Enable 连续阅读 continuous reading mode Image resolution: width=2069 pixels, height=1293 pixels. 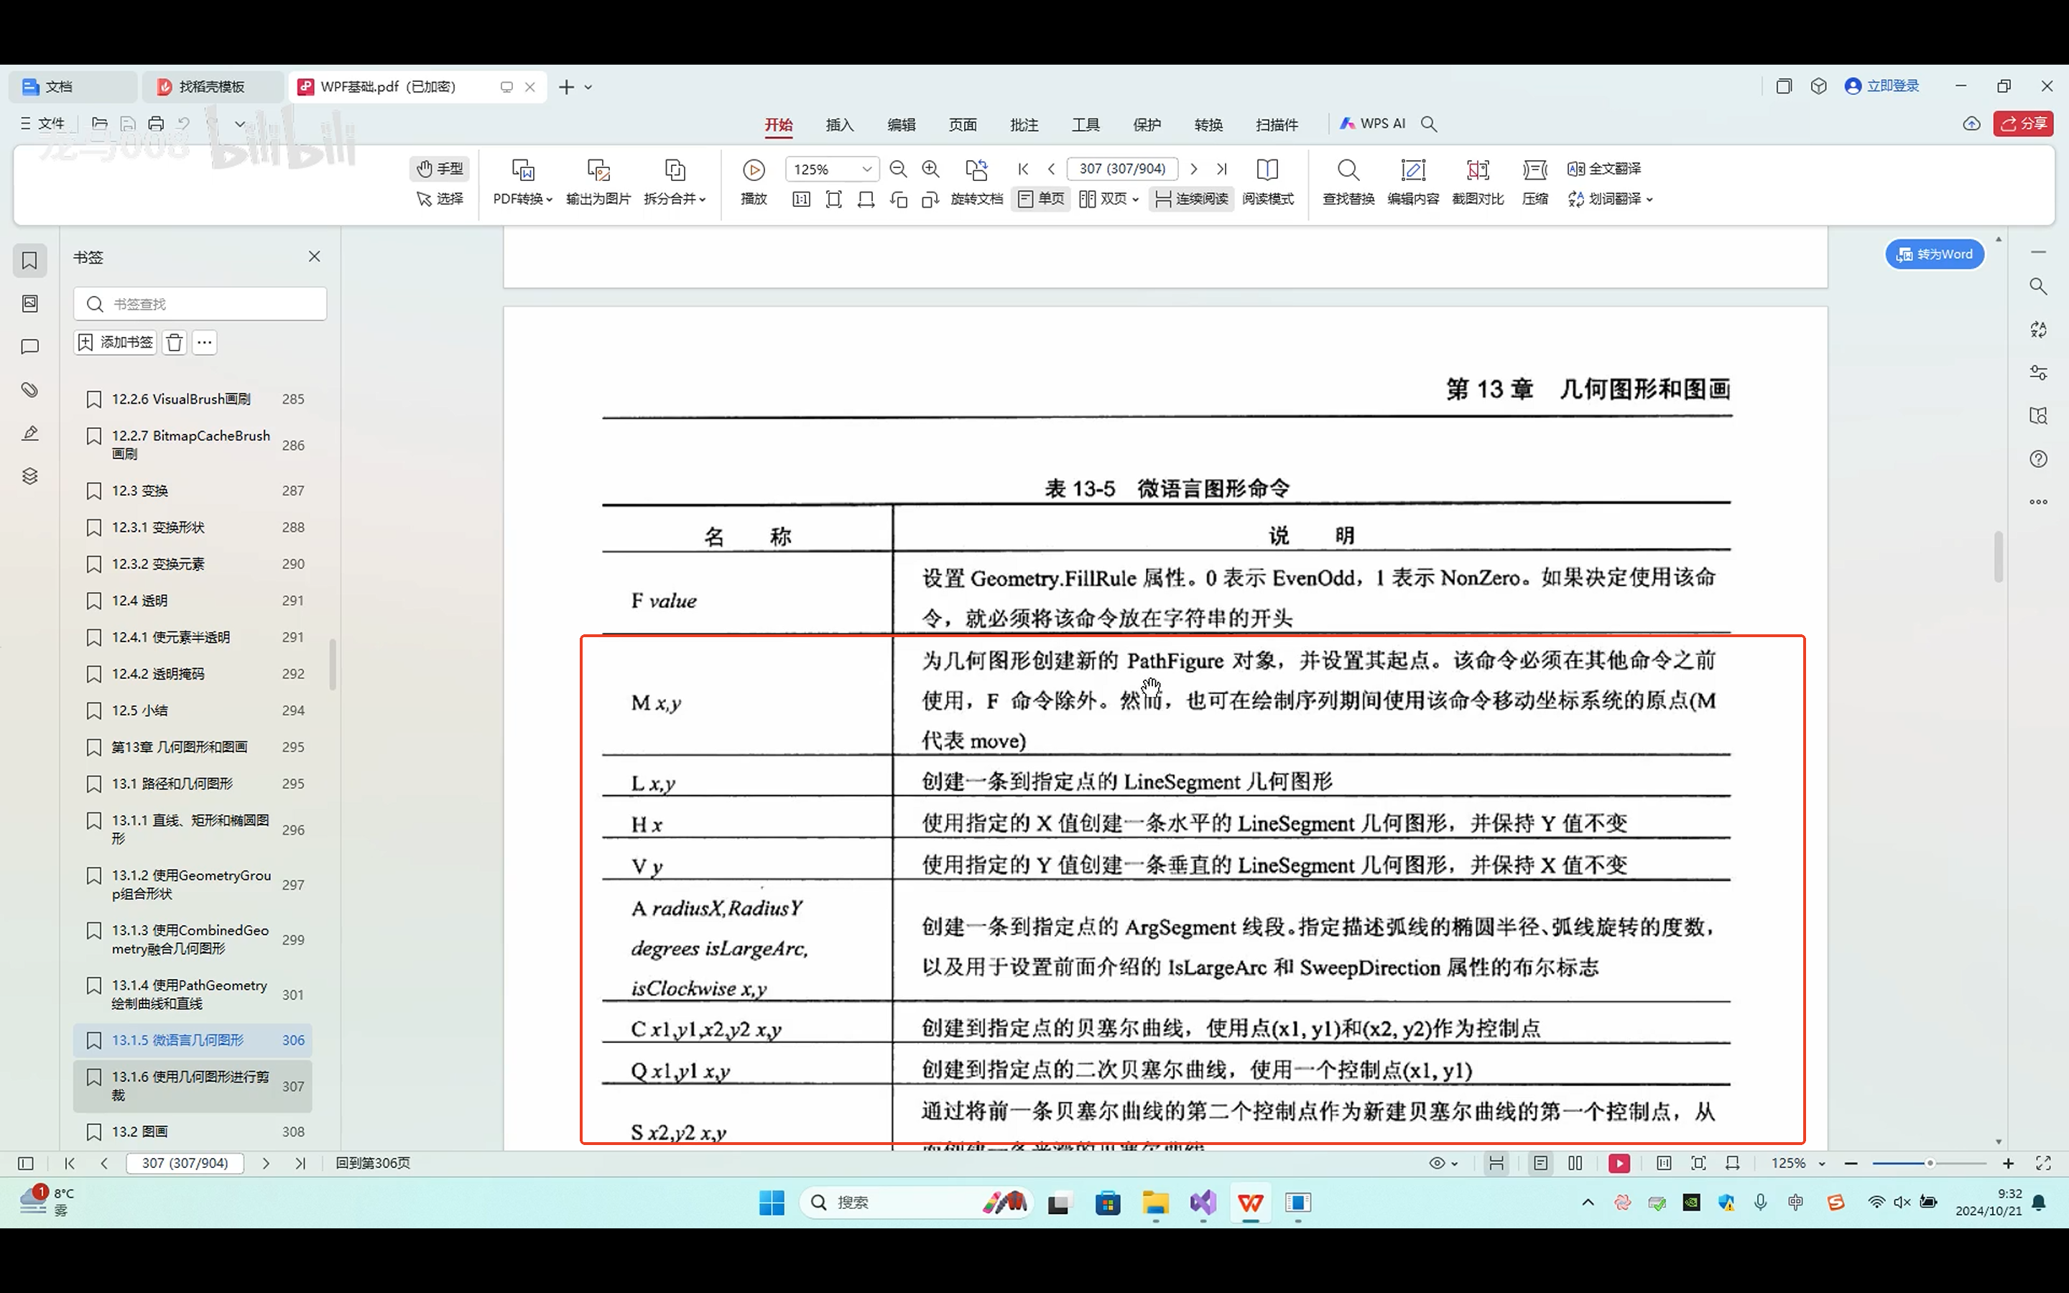pos(1190,198)
